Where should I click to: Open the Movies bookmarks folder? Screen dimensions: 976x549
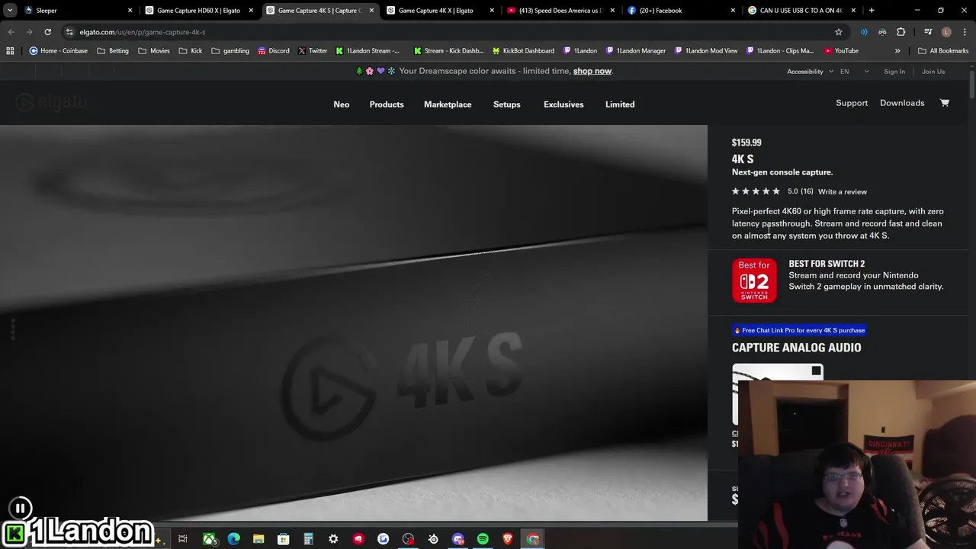click(154, 51)
